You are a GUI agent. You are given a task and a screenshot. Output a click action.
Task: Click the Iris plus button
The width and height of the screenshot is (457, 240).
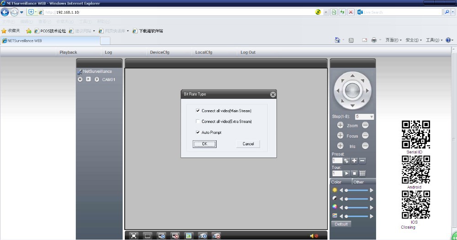coord(340,146)
